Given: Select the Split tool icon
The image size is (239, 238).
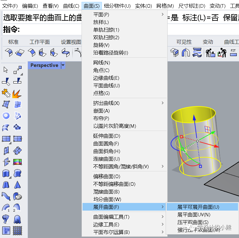Looking at the screenshot, I should tap(17, 81).
